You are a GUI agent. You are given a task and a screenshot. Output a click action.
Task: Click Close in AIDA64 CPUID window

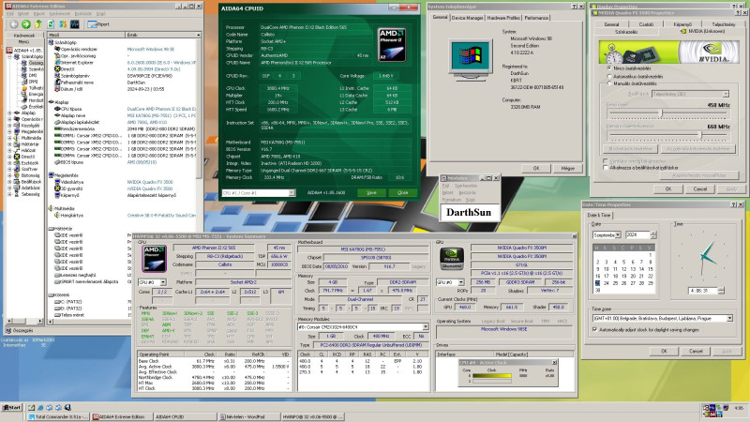pos(403,192)
